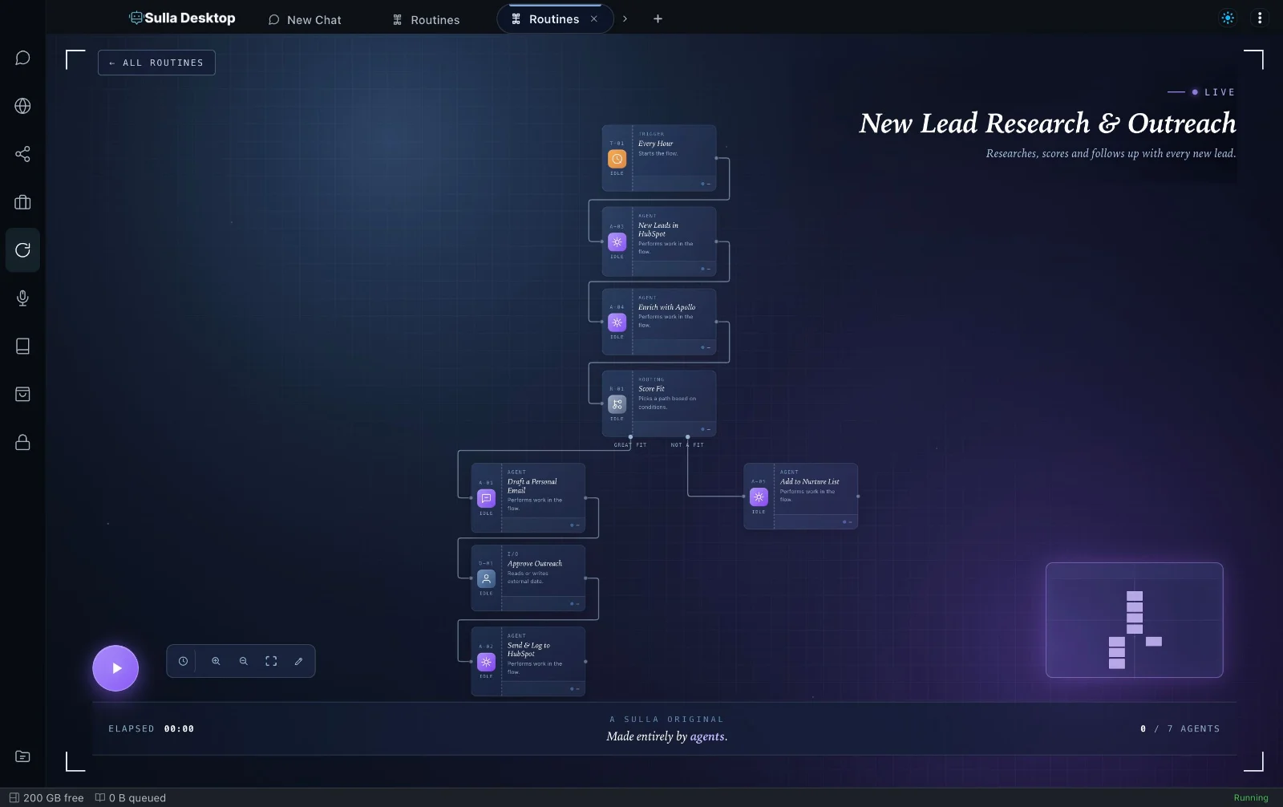Click the Every Hour trigger clock icon
Viewport: 1283px width, 807px height.
click(617, 159)
